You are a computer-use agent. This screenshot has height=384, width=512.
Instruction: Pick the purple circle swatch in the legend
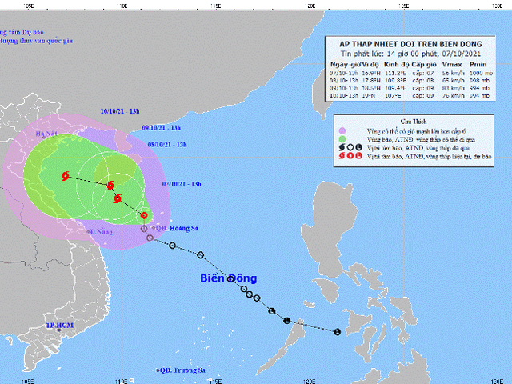[342, 130]
